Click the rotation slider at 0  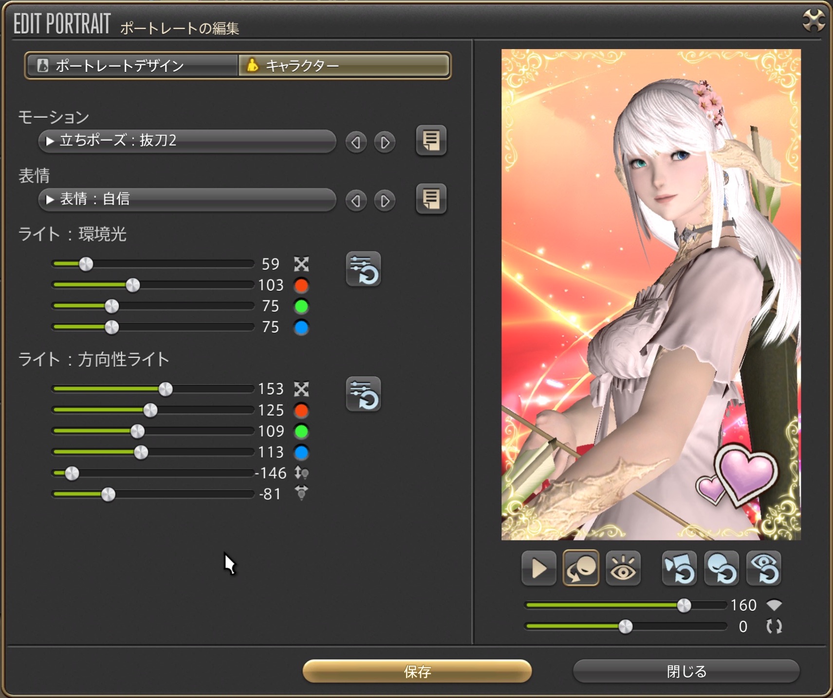626,626
